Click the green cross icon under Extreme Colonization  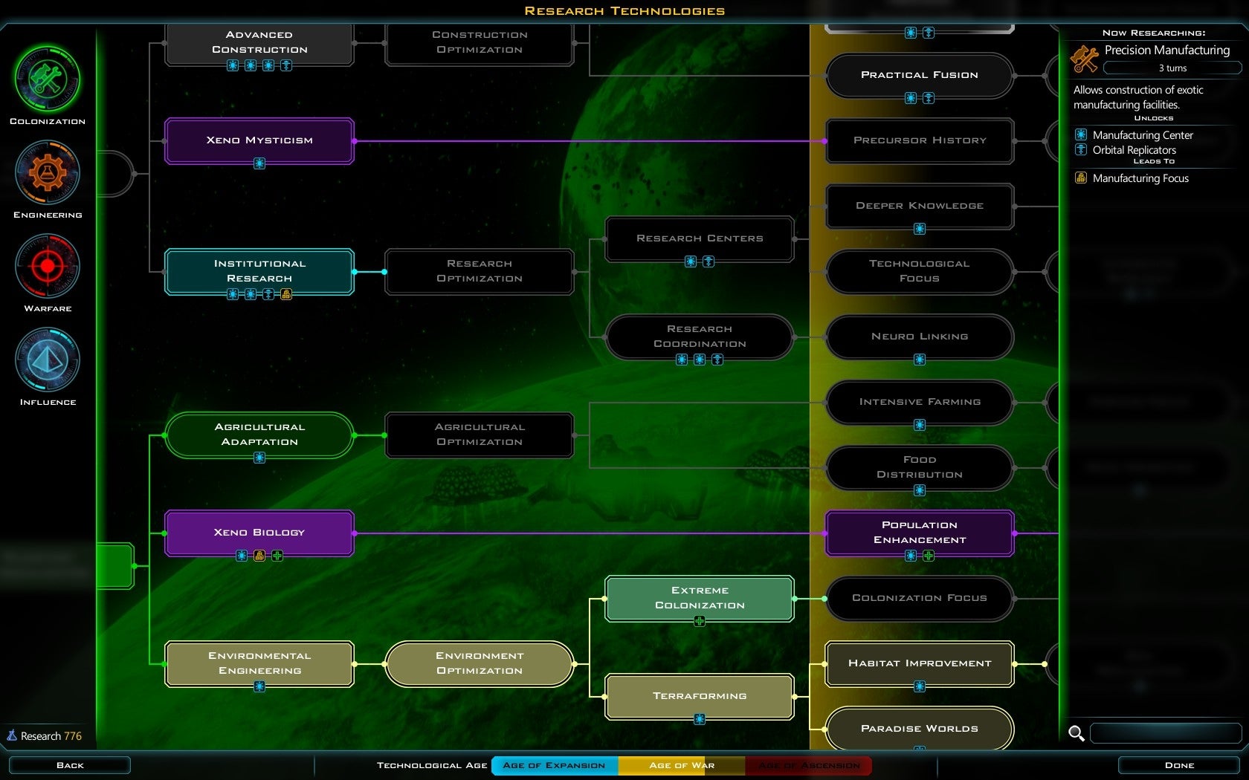[x=700, y=621]
